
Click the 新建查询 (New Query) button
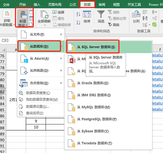tap(23, 18)
